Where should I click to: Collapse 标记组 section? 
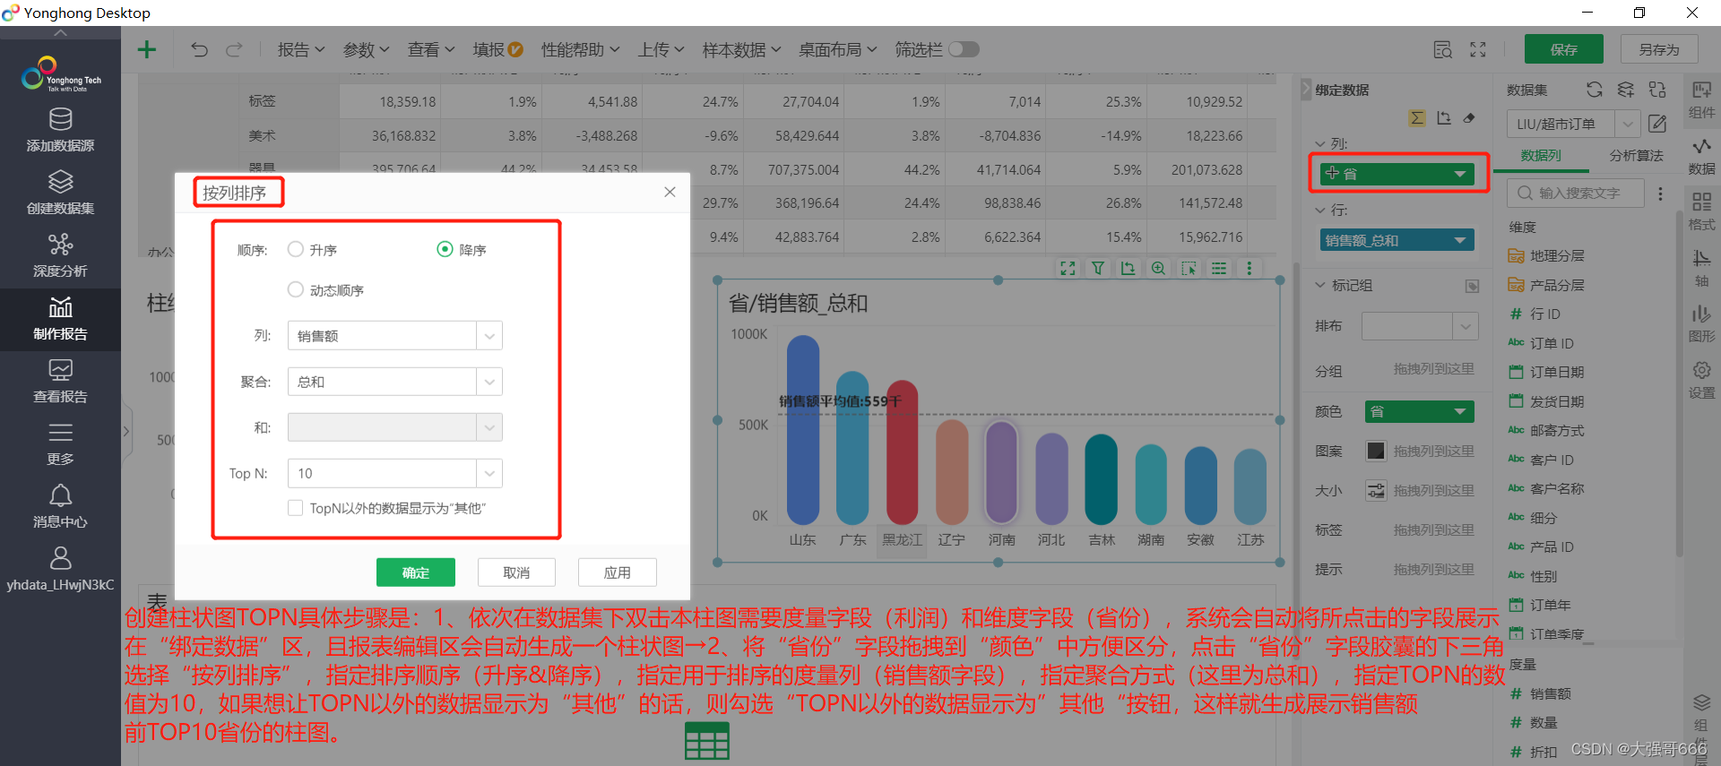click(1320, 285)
